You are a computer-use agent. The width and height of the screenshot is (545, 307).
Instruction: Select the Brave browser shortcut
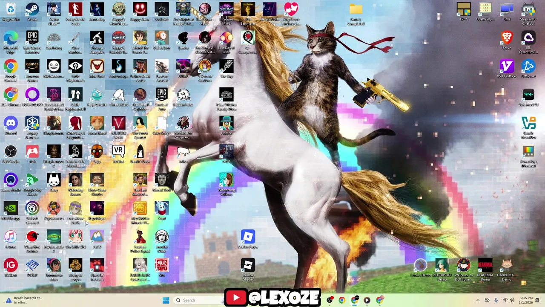pyautogui.click(x=507, y=41)
